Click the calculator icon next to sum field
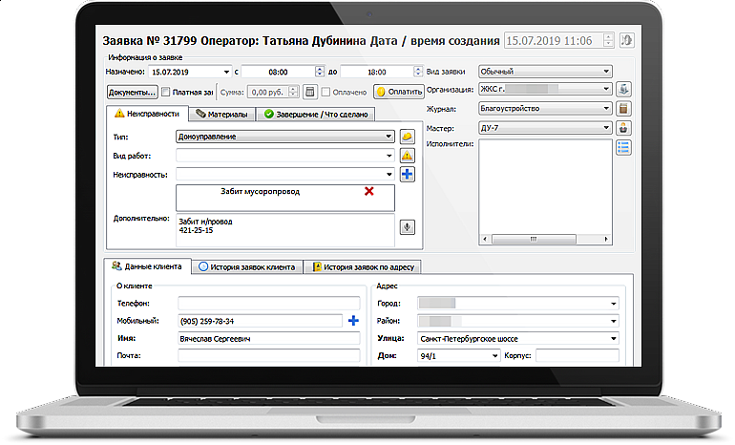Viewport: 735px width, 445px height. 310,92
